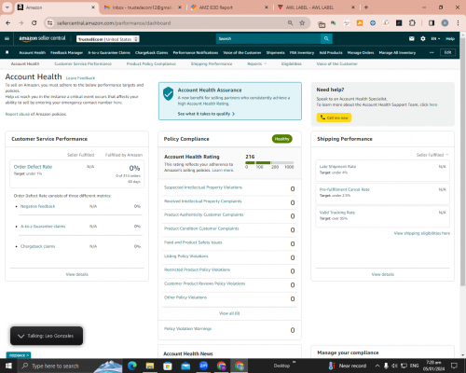466x373 pixels.
Task: Click the Call me now button
Action: pyautogui.click(x=334, y=117)
